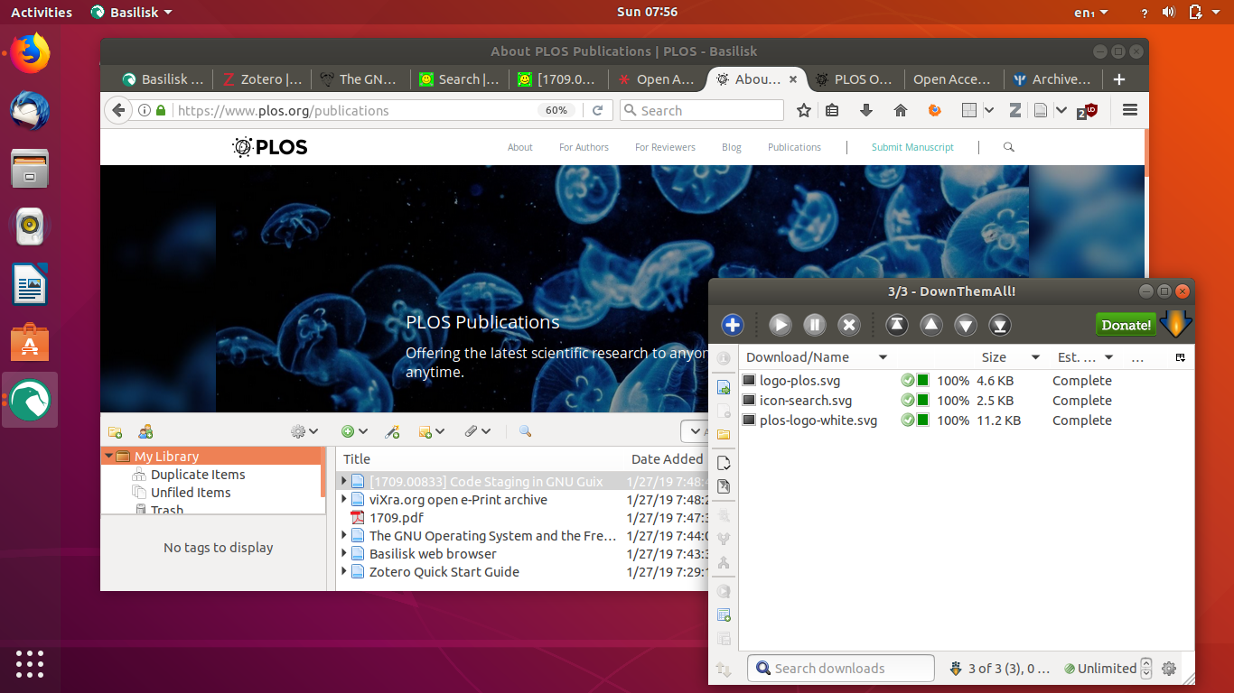The image size is (1234, 693).
Task: Move download to bottom of queue
Action: pyautogui.click(x=999, y=325)
